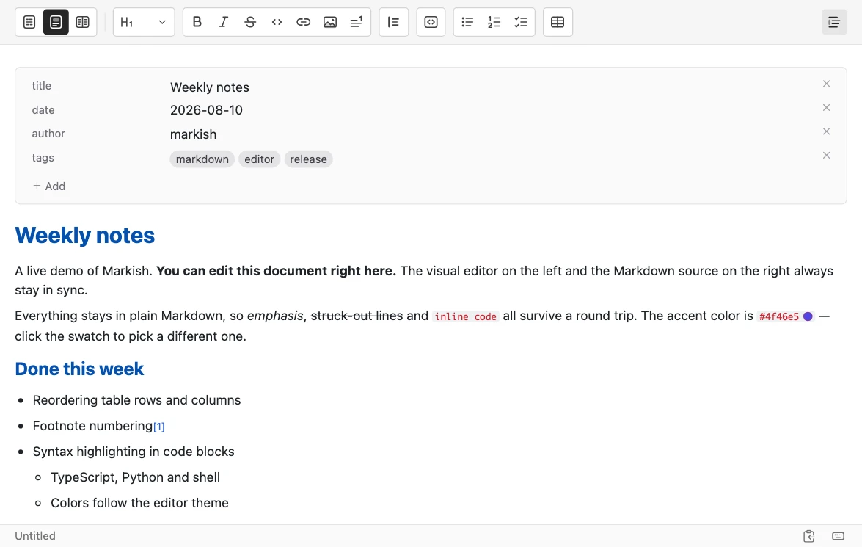Switch to source-only view mode
Screen dimensions: 862x547
pyautogui.click(x=29, y=22)
